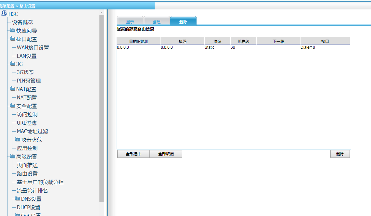Open URL过滤 page
Screen dimensions: 371x216
(27, 123)
